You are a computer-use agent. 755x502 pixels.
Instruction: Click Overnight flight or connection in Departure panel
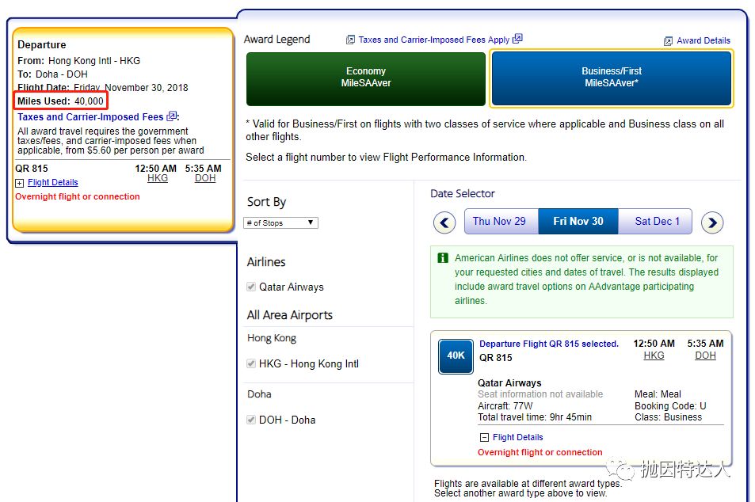(78, 196)
